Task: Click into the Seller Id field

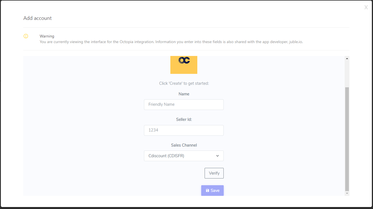Action: coord(184,130)
